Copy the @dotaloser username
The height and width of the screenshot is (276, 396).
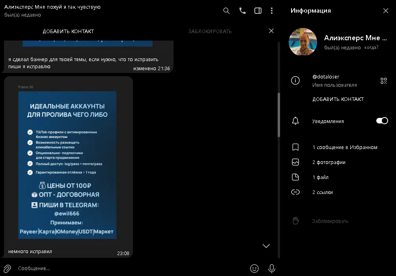tap(326, 77)
